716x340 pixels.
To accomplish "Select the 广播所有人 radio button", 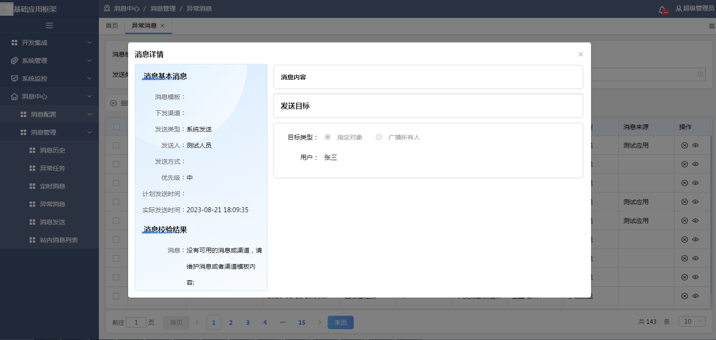I will pyautogui.click(x=379, y=137).
